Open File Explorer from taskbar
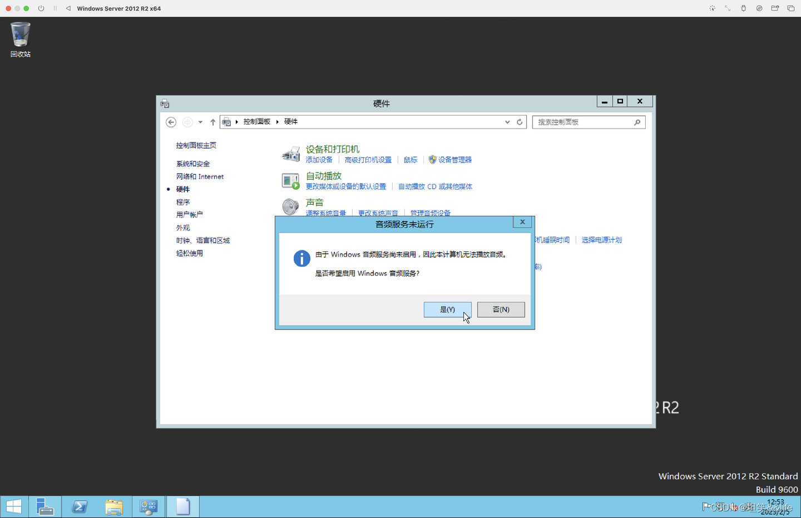 click(x=114, y=507)
